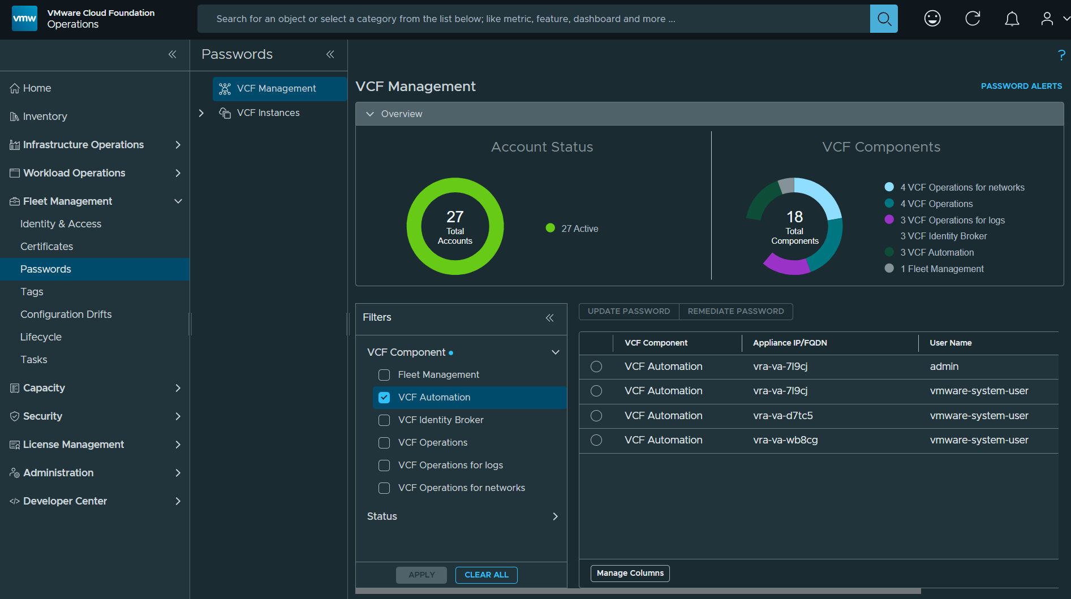Check the Fleet Management filter checkbox
This screenshot has width=1071, height=599.
coord(384,375)
